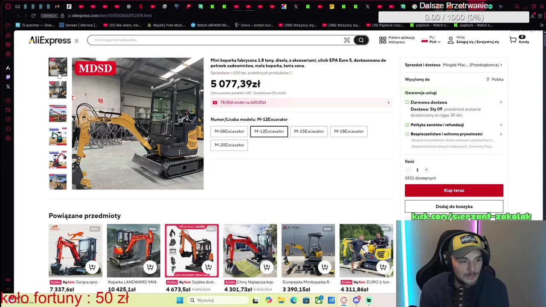Open Windows Start menu
The height and width of the screenshot is (307, 546).
(x=180, y=300)
